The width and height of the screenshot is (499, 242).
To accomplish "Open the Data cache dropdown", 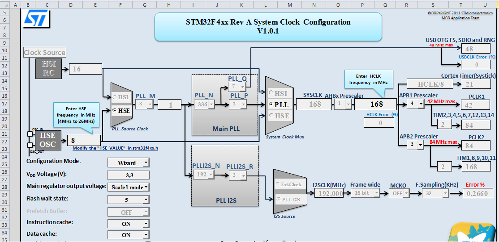I will [146, 235].
